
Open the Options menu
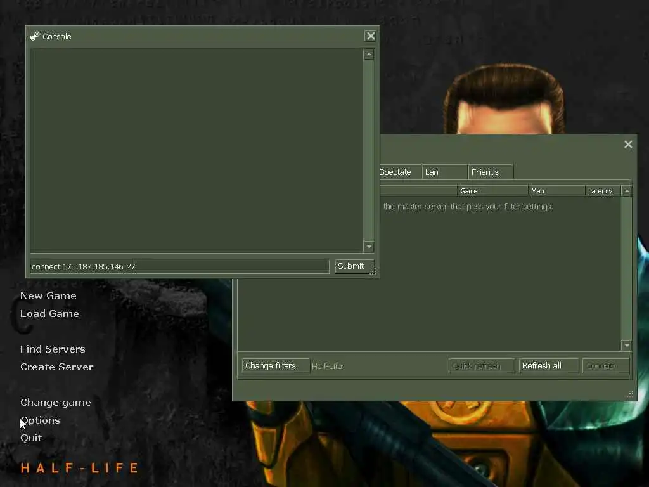pyautogui.click(x=40, y=420)
